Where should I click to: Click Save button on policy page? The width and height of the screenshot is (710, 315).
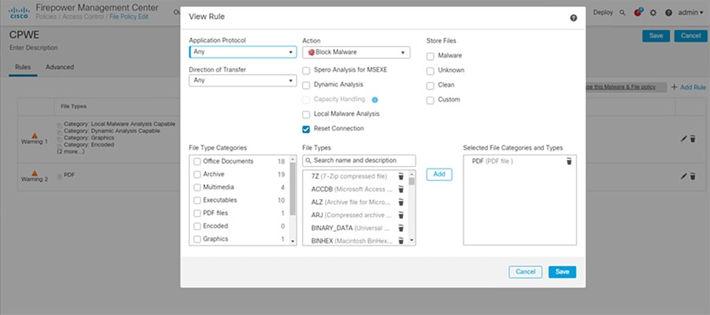tap(656, 36)
